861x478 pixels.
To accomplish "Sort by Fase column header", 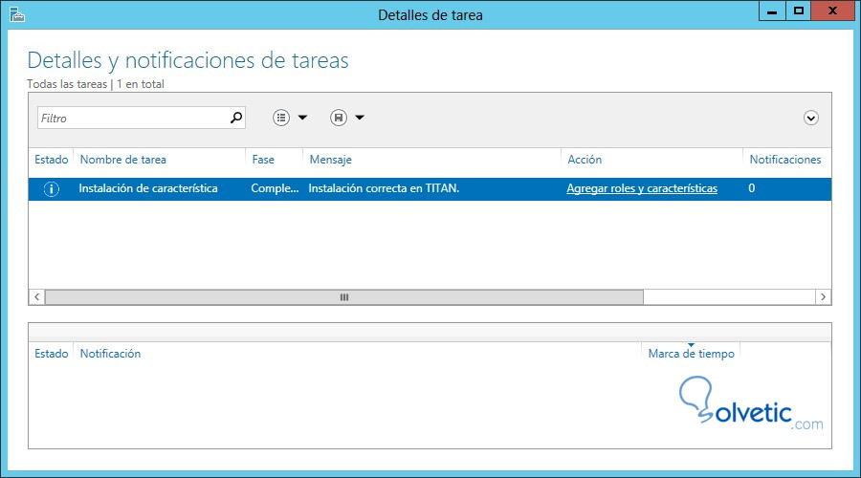I will click(263, 160).
